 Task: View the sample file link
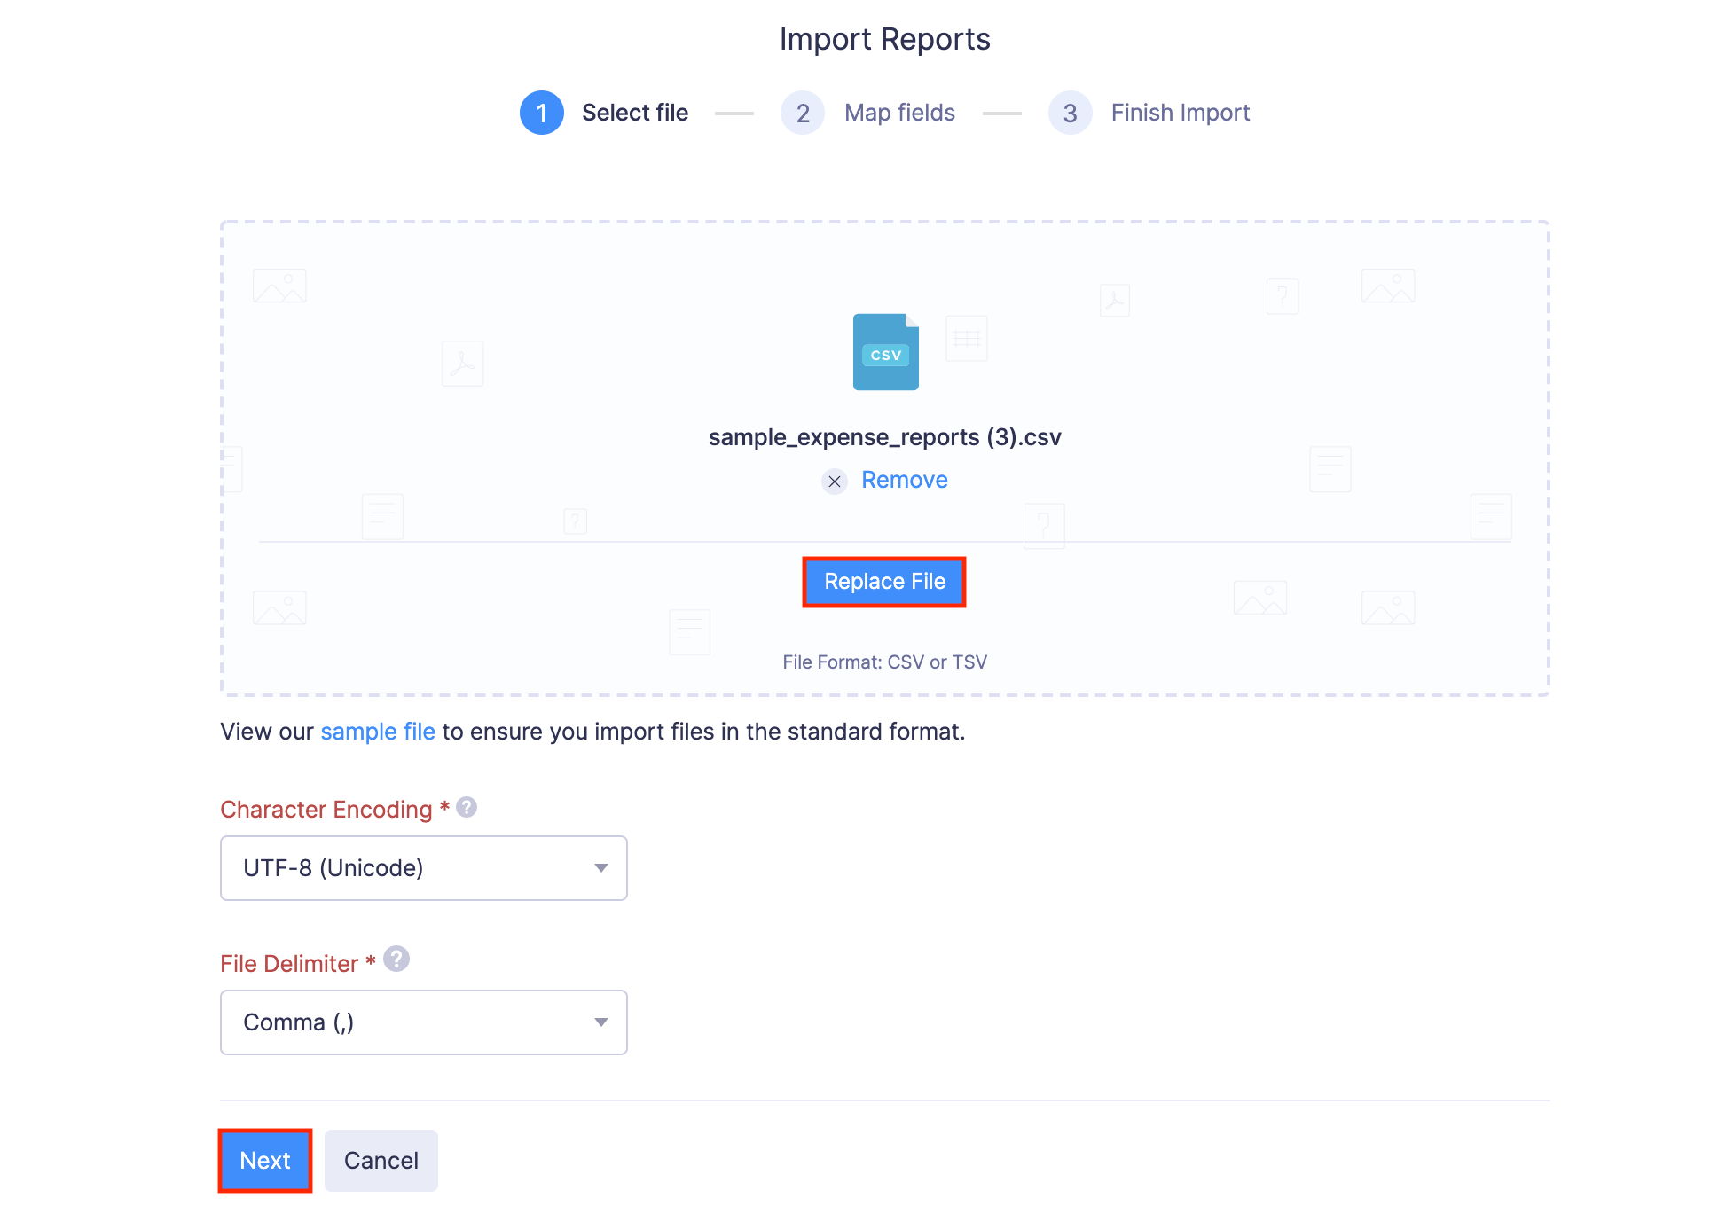tap(377, 731)
